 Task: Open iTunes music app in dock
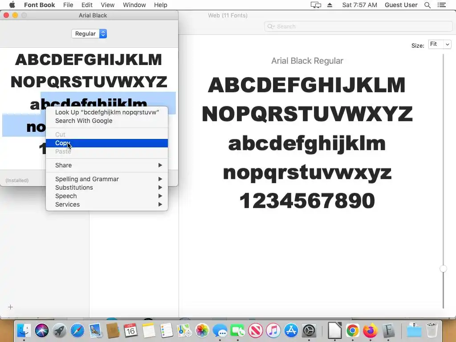coord(273,331)
